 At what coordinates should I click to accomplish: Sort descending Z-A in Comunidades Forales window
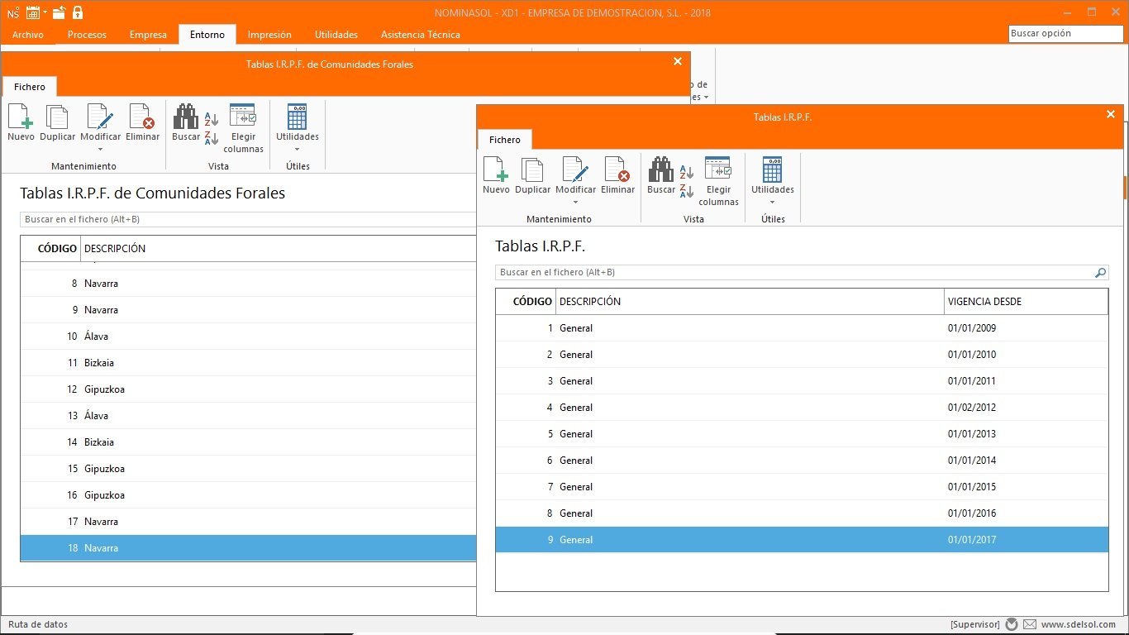212,138
